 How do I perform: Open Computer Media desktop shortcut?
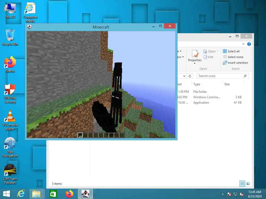click(30, 13)
